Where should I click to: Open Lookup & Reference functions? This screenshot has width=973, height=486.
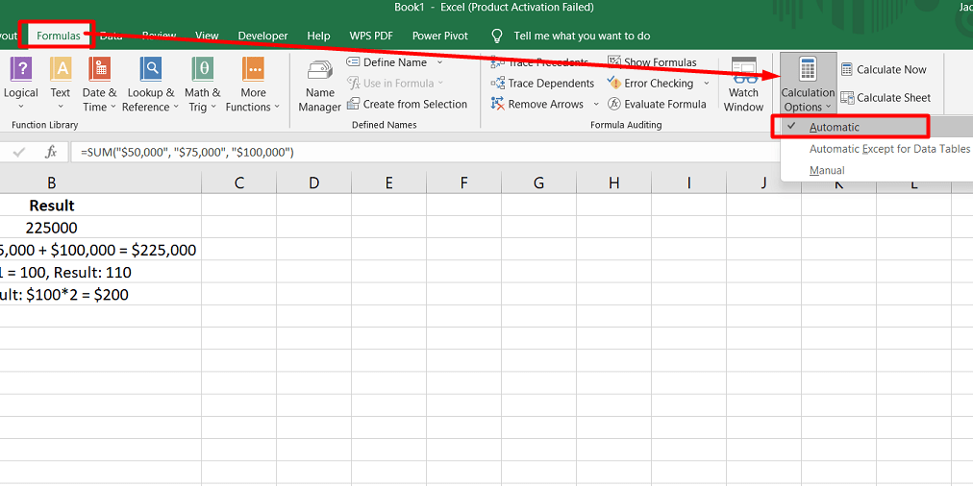pyautogui.click(x=151, y=69)
